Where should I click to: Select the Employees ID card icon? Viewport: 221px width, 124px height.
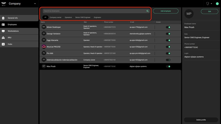tap(3, 25)
